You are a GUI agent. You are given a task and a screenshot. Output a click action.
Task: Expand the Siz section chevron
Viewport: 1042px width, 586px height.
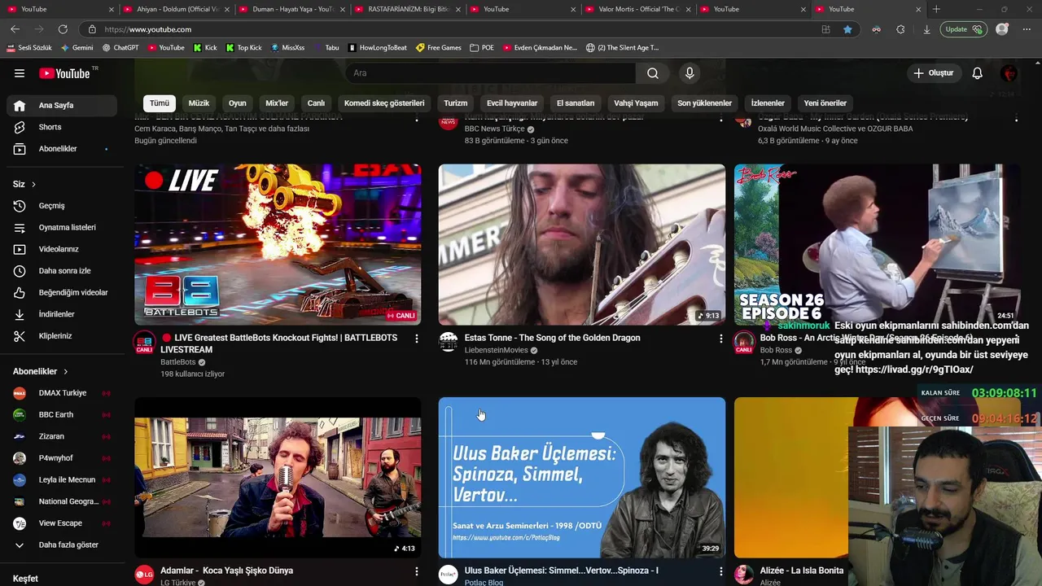click(33, 184)
